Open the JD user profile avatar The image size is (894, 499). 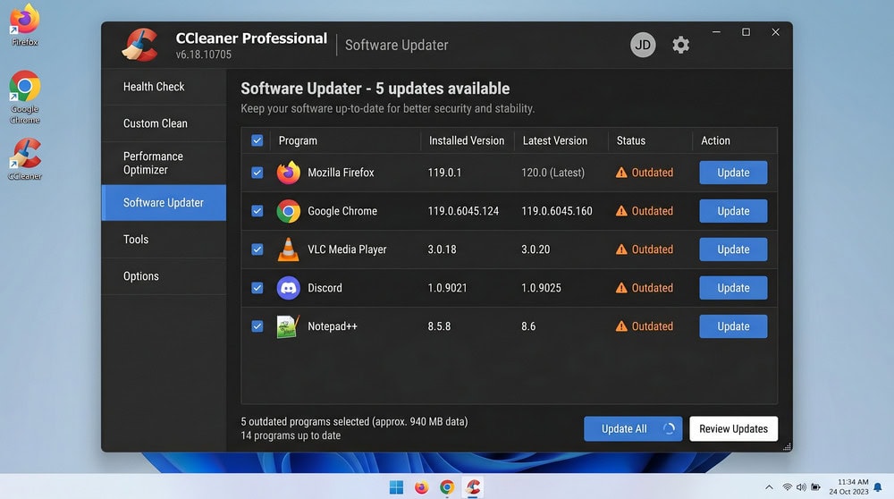click(643, 45)
